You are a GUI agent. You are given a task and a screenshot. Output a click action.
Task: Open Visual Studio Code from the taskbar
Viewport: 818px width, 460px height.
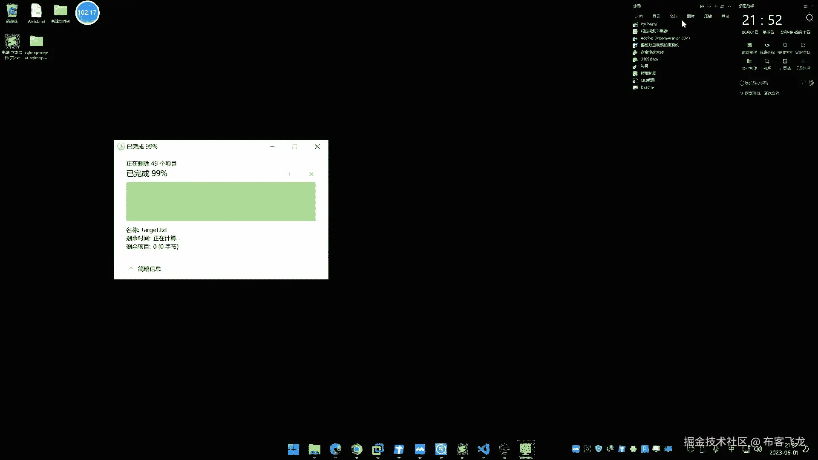coord(484,449)
